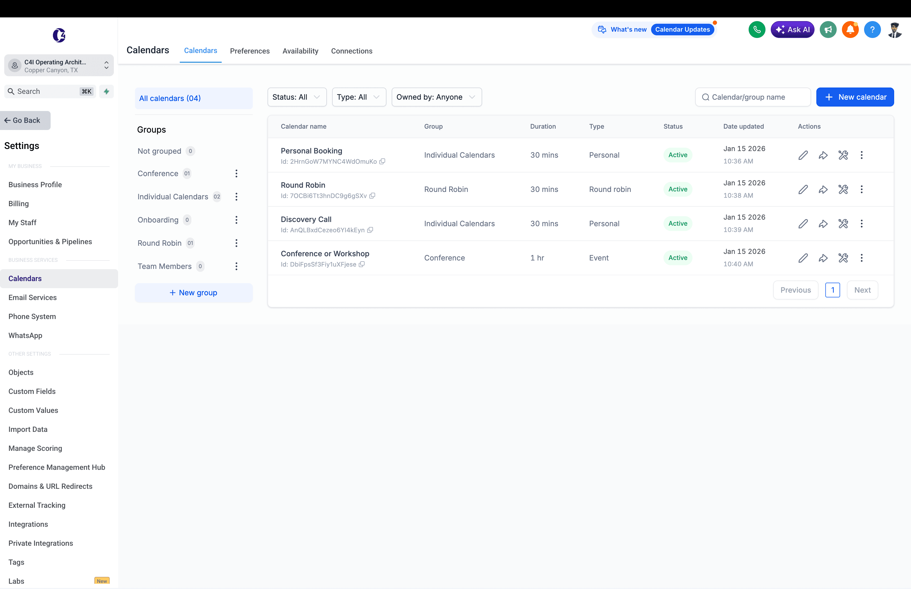
Task: Click the Previous pagination button
Action: pyautogui.click(x=795, y=290)
